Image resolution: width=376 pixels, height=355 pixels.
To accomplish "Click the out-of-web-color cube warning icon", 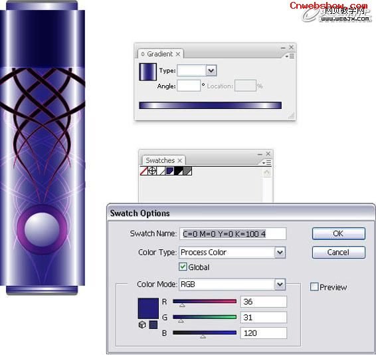I will (x=142, y=325).
